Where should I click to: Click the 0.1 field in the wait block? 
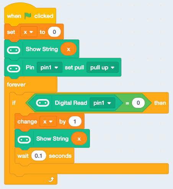pyautogui.click(x=39, y=156)
